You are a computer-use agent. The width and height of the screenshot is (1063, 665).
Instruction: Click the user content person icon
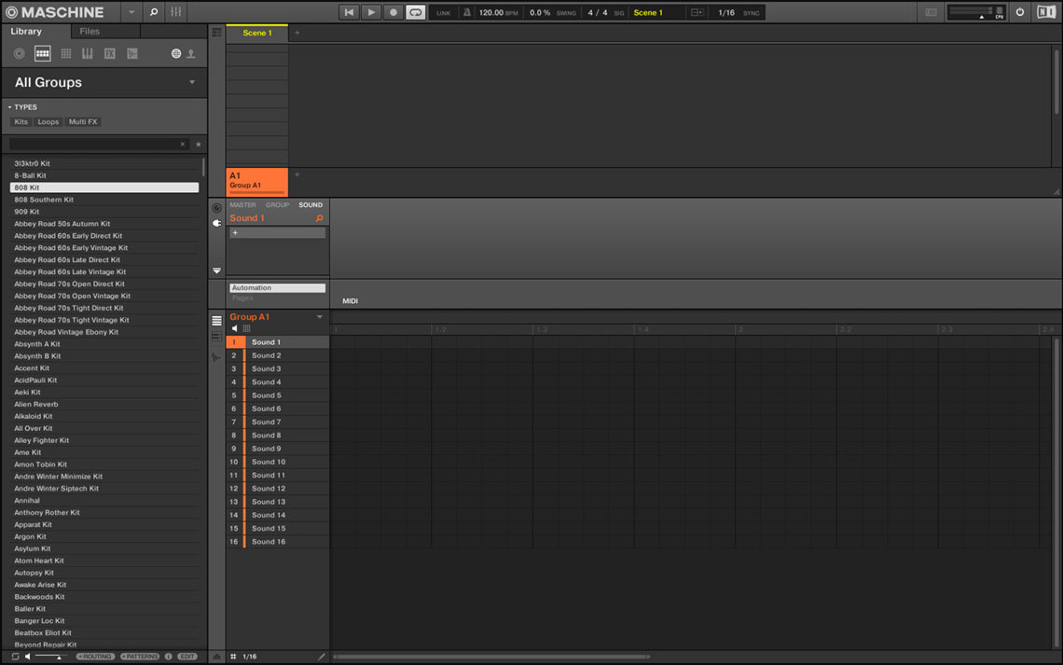(191, 53)
